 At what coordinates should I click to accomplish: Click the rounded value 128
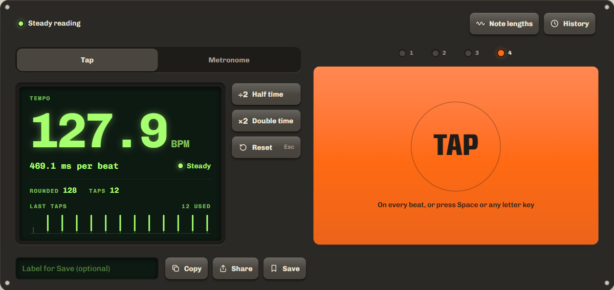point(70,190)
